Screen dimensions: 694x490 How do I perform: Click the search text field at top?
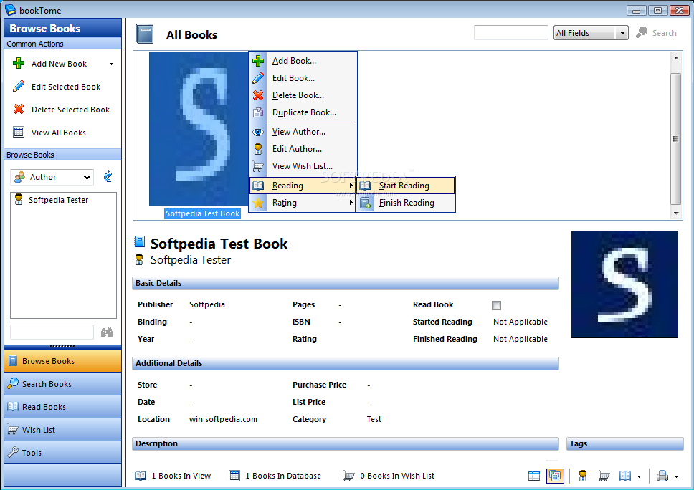click(511, 33)
